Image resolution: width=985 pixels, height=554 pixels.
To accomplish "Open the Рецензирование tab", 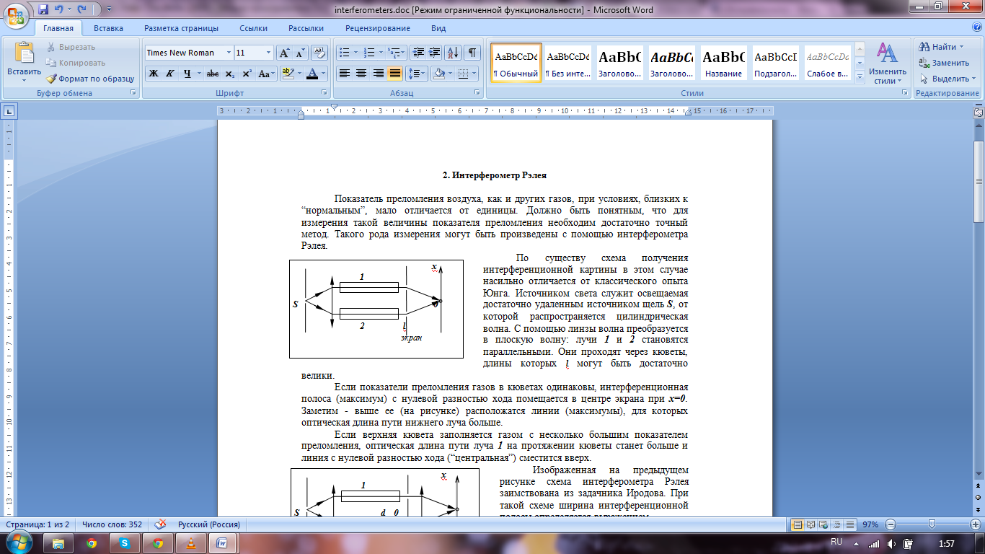I will tap(377, 28).
